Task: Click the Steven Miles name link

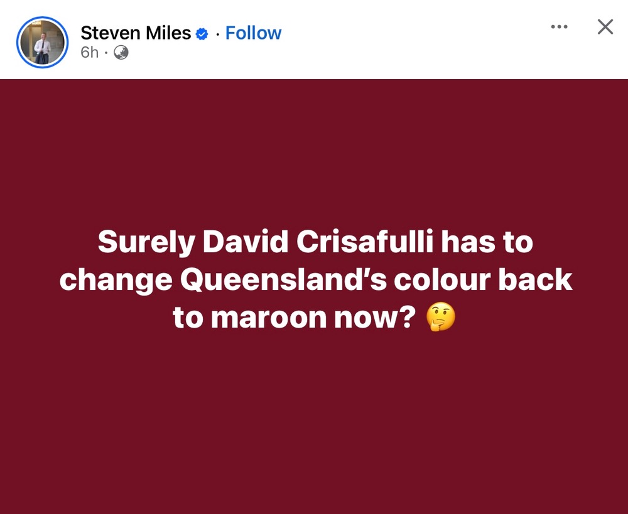Action: point(136,33)
